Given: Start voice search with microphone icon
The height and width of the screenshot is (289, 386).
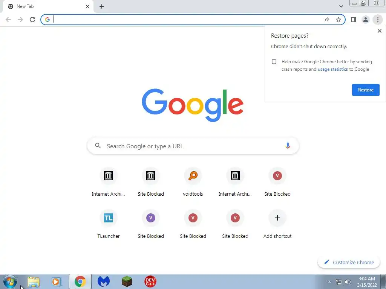Looking at the screenshot, I should click(x=288, y=146).
